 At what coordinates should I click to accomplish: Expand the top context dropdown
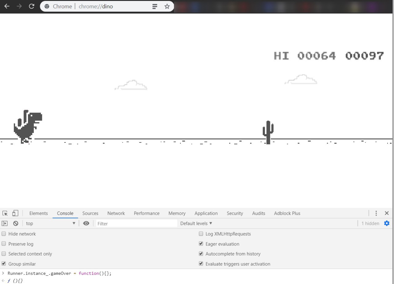coord(51,223)
